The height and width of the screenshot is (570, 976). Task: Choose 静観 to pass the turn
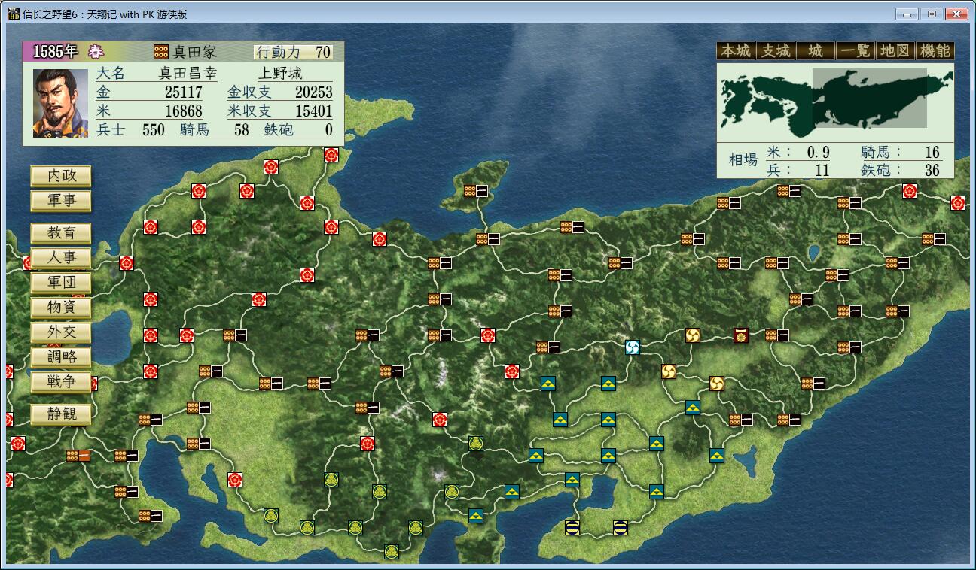[x=61, y=414]
